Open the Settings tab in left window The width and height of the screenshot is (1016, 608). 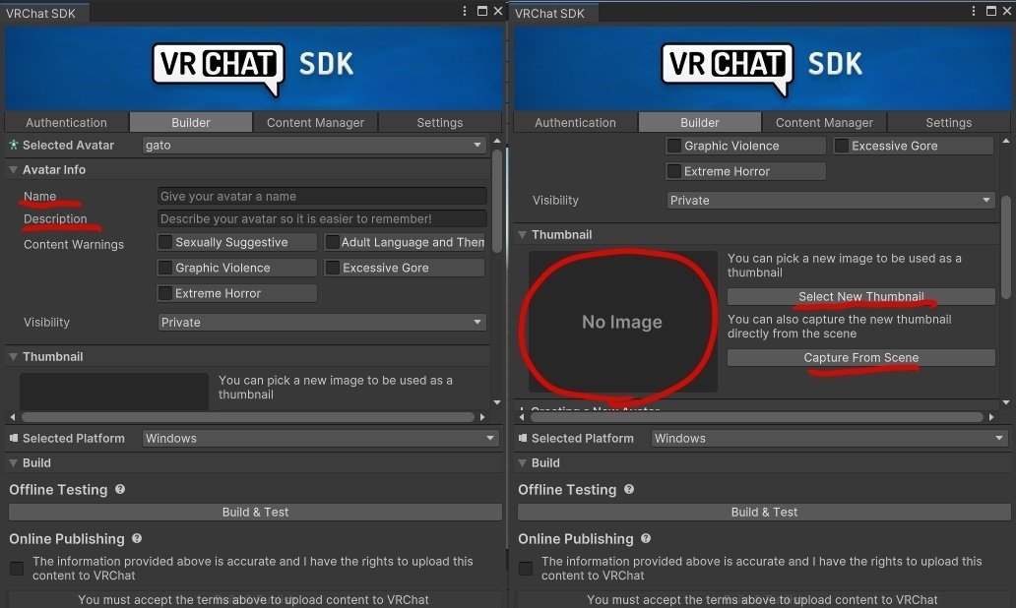[440, 122]
